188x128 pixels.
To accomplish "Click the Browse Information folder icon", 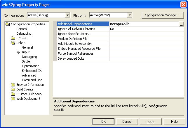I will point(13,85).
